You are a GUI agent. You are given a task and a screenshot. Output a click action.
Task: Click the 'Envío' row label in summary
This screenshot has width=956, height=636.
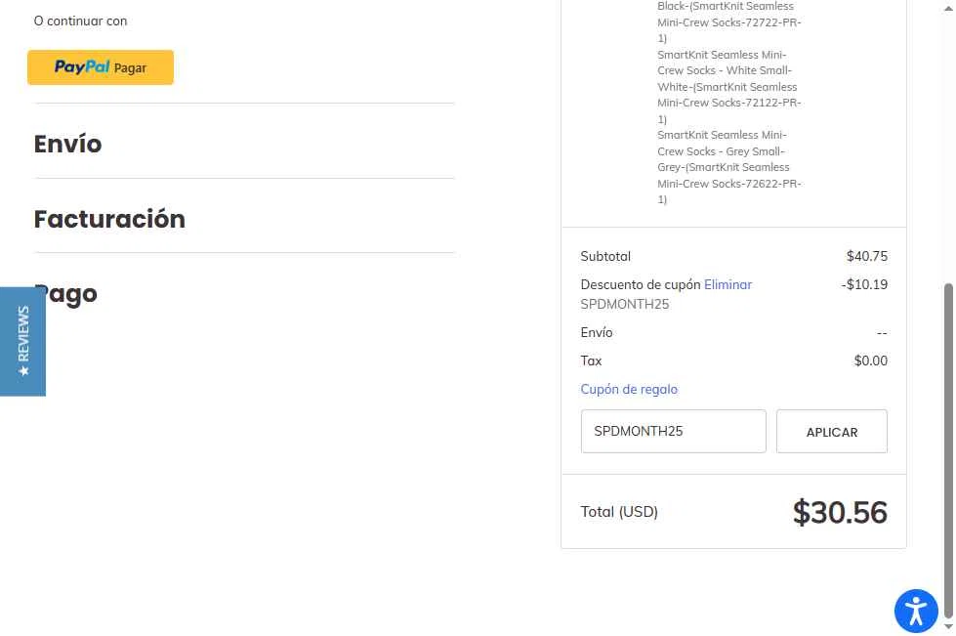pyautogui.click(x=597, y=333)
